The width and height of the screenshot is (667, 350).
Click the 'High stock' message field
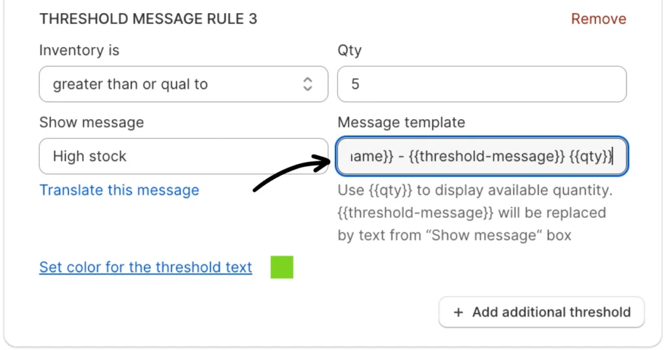(x=182, y=156)
